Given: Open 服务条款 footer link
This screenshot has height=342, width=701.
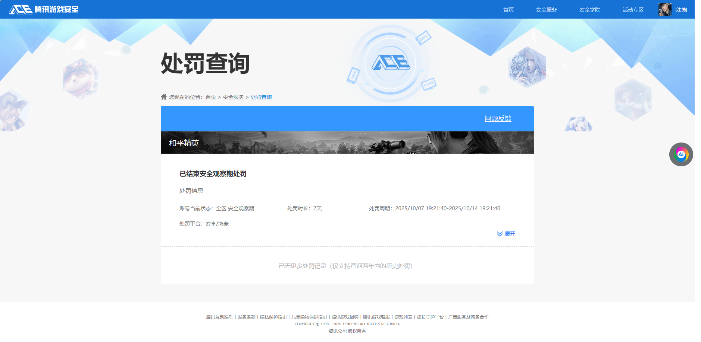Looking at the screenshot, I should 247,317.
